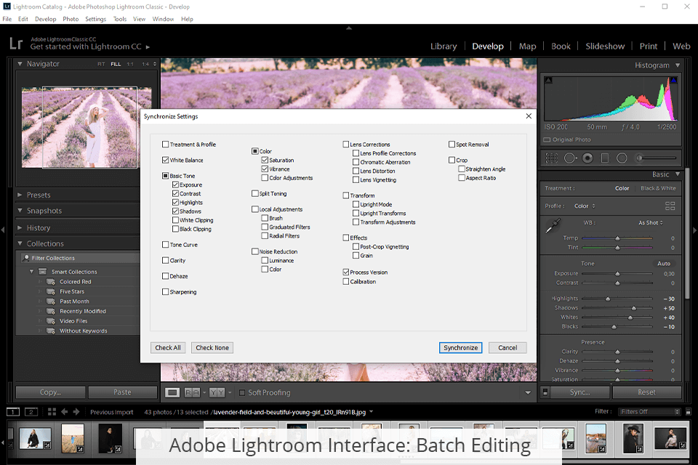This screenshot has width=698, height=465.
Task: Collapse the Snapshots panel
Action: pyautogui.click(x=20, y=211)
